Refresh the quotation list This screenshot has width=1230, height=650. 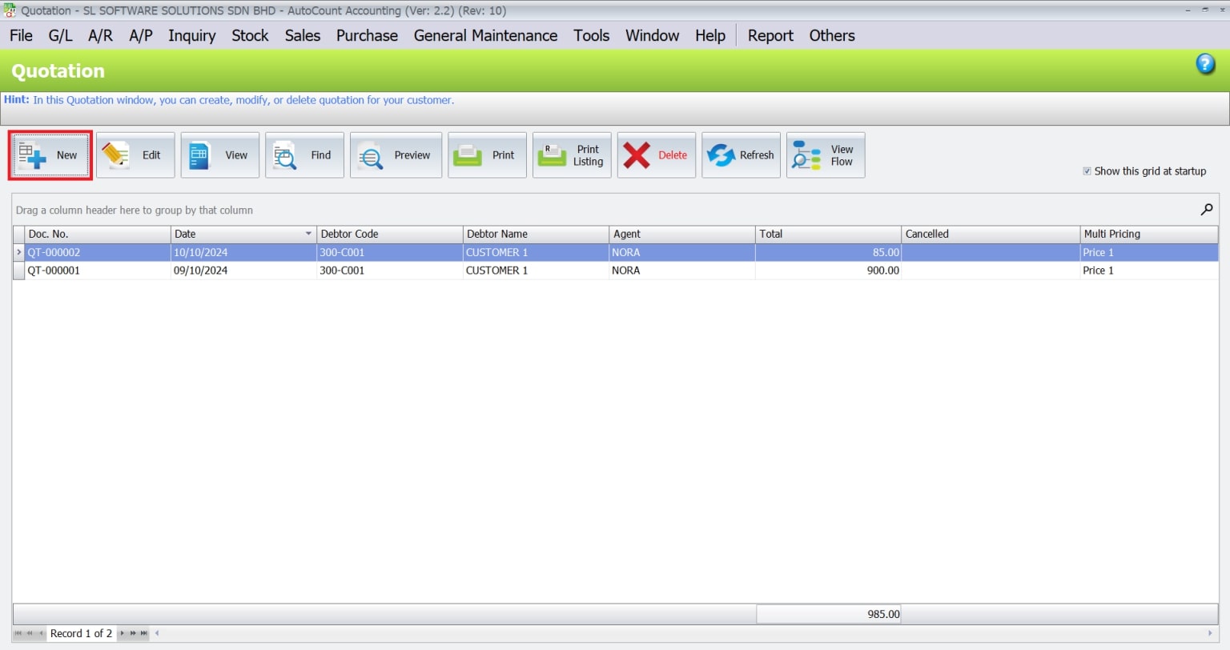pos(741,154)
